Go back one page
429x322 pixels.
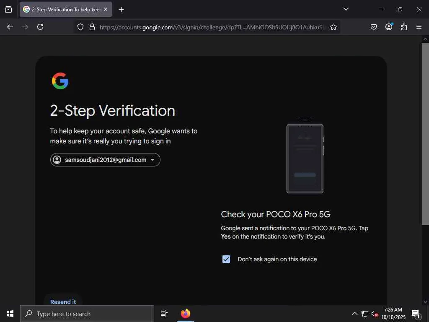tap(10, 27)
